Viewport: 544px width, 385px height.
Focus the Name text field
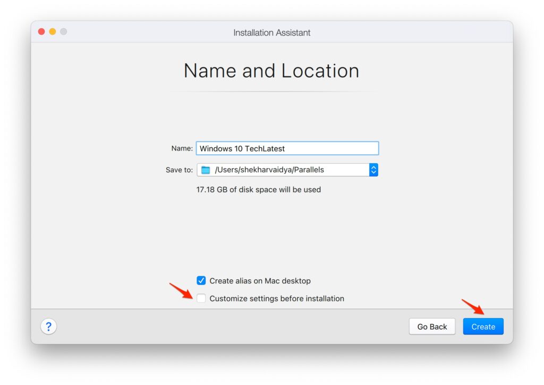click(287, 148)
